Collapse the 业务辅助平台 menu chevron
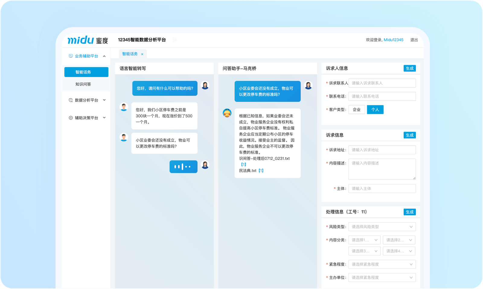483x289 pixels. pyautogui.click(x=104, y=56)
